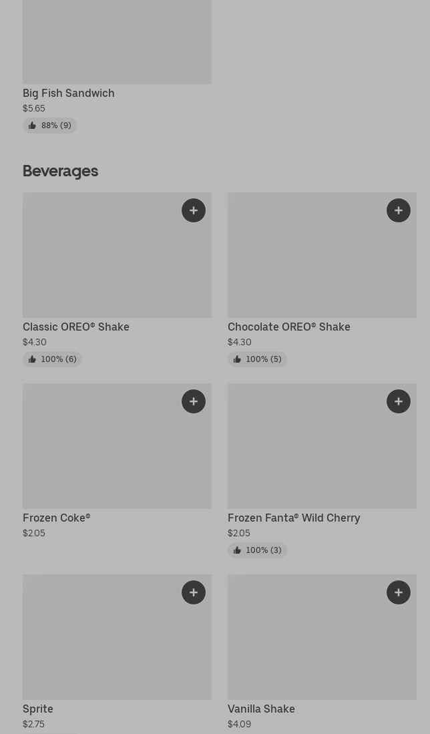Add Frozen Coke to cart

194,401
